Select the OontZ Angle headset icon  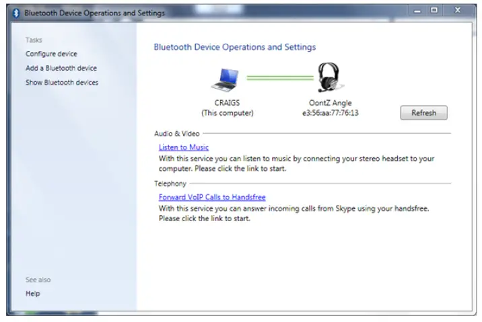(329, 77)
